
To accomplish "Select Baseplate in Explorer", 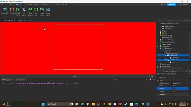I will coord(168,29).
